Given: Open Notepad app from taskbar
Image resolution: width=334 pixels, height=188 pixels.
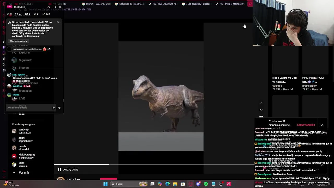Looking at the screenshot, I should [213, 184].
